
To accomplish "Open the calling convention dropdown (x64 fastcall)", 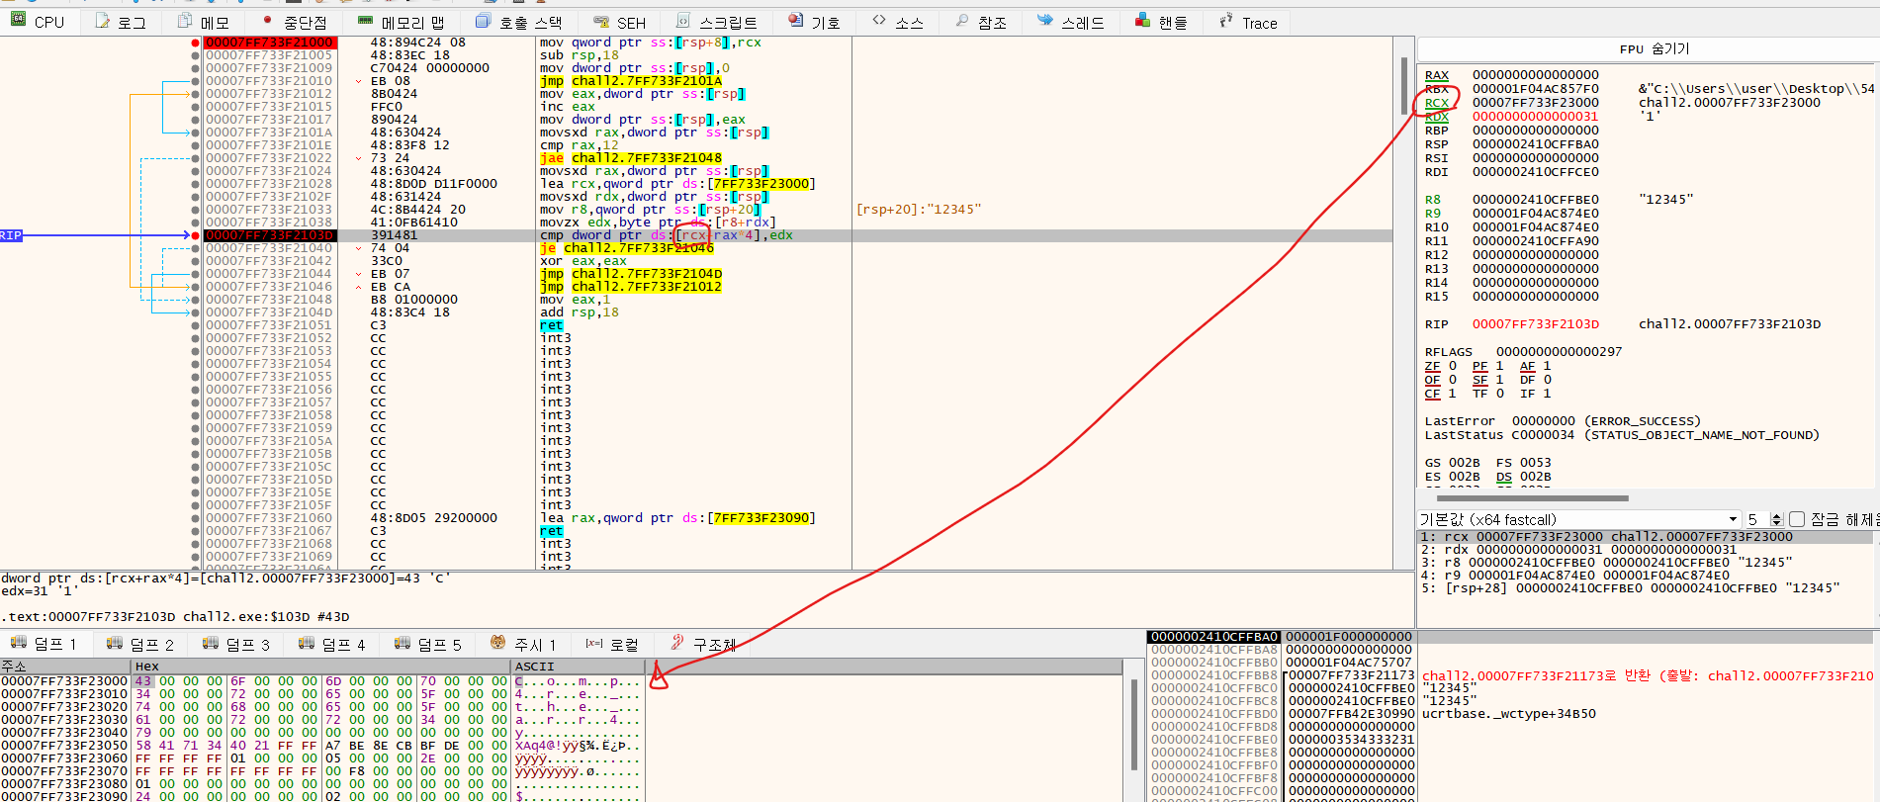I will coord(1579,519).
